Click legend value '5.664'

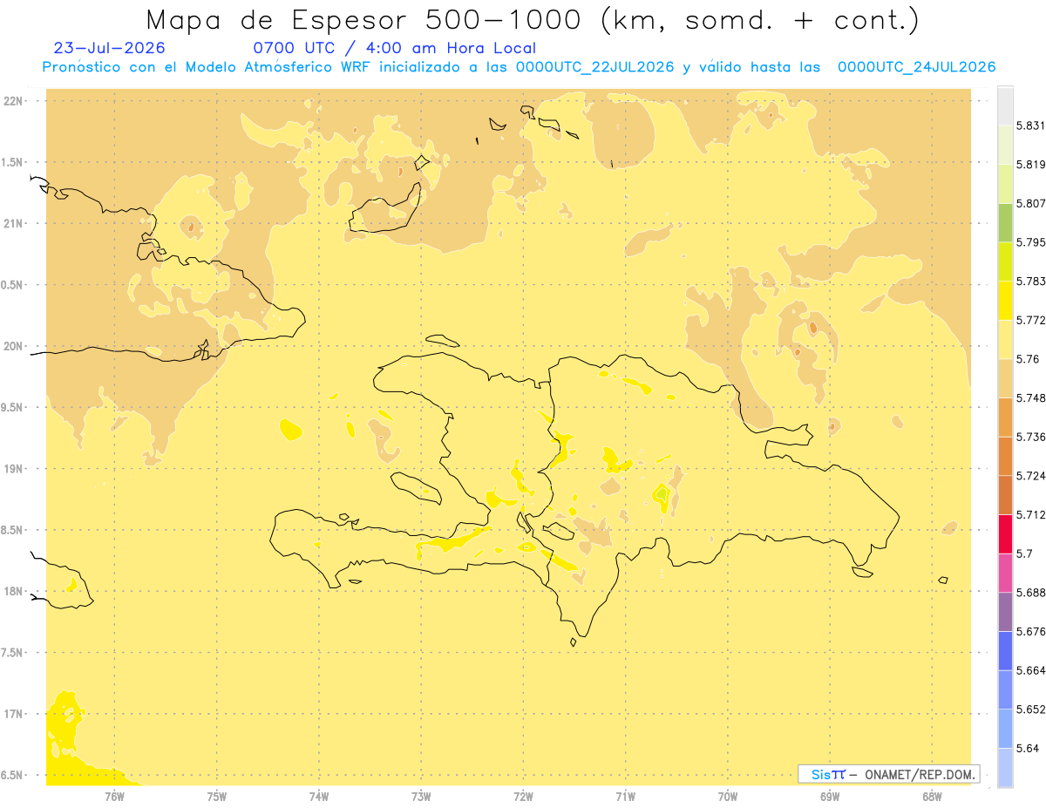[x=1031, y=671]
